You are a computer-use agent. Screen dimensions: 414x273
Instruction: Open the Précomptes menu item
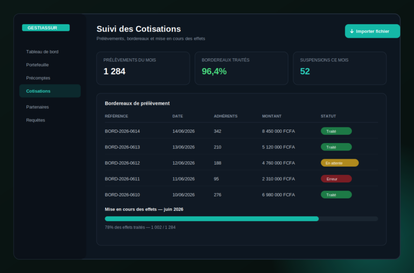pyautogui.click(x=38, y=78)
